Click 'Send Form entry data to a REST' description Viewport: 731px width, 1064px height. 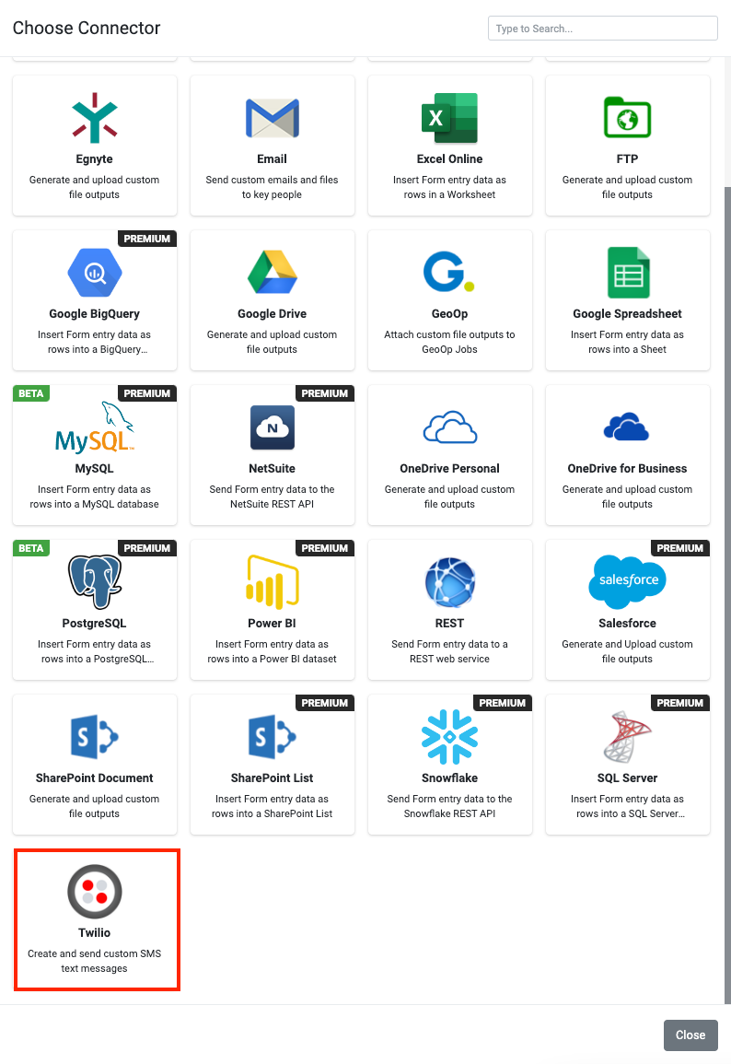coord(449,644)
